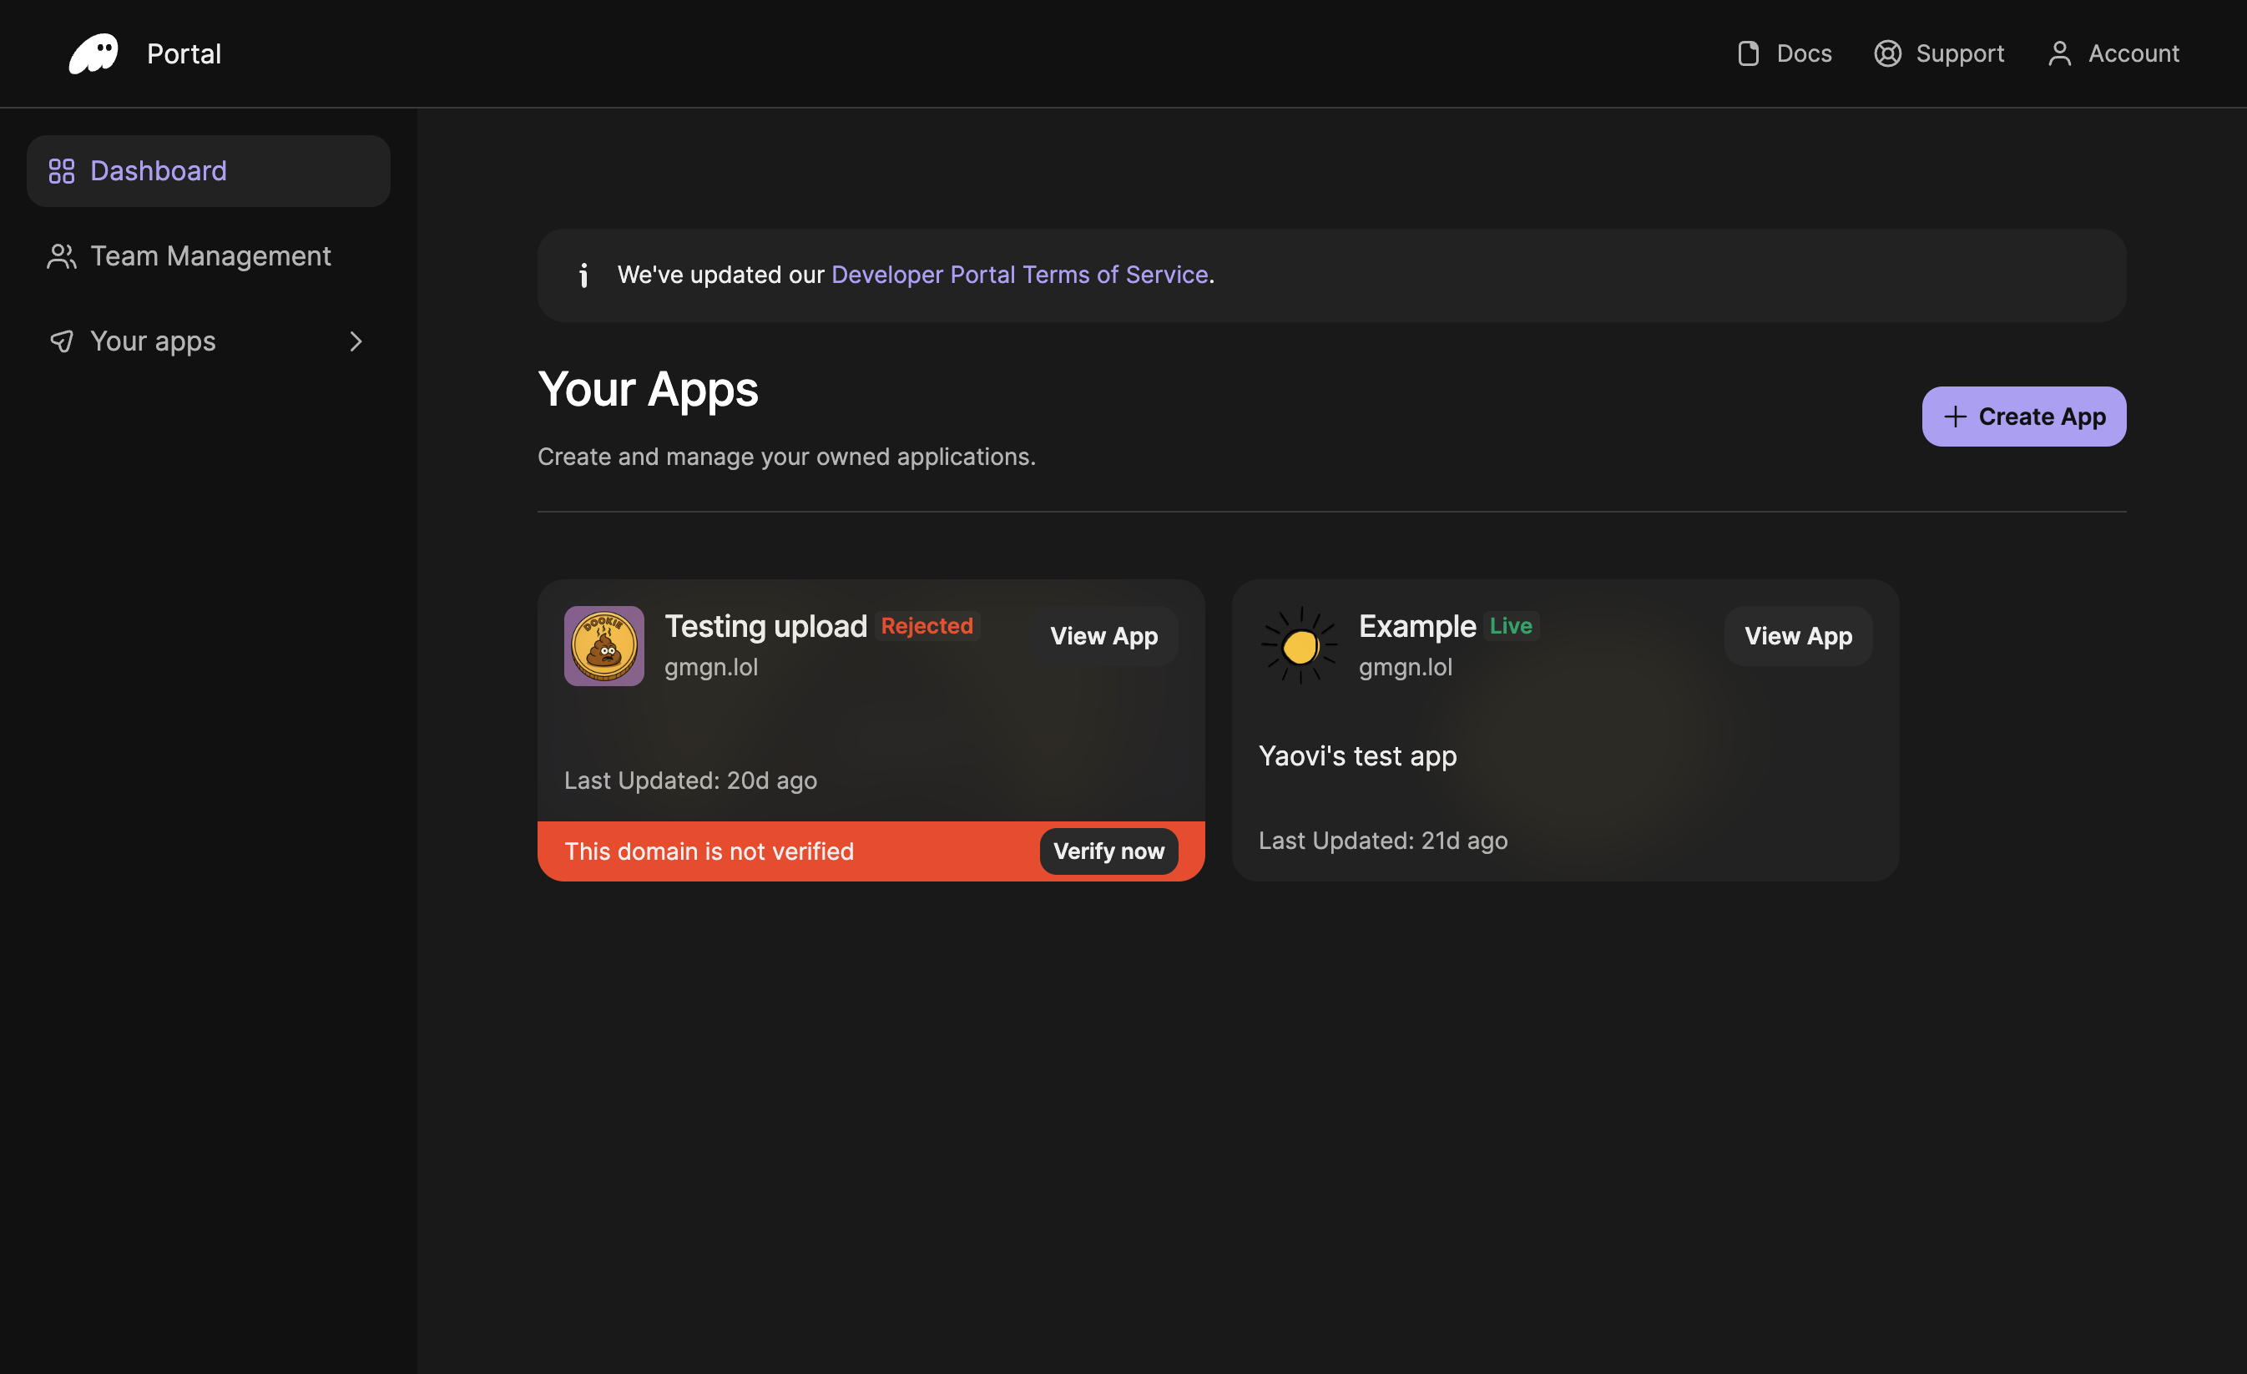
Task: Open the Docs page
Action: (1784, 53)
